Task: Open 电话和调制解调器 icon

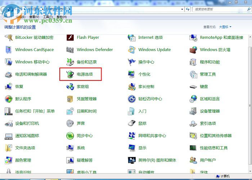Action: tap(9, 74)
